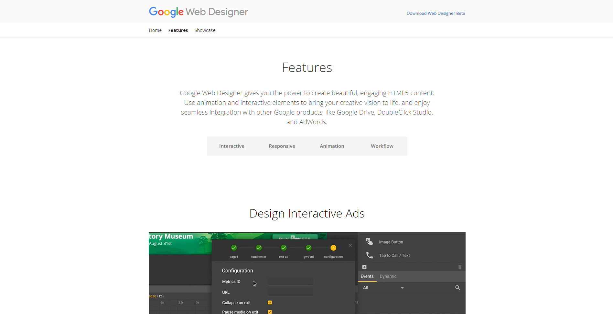Switch to the Workflow features tab

[382, 146]
